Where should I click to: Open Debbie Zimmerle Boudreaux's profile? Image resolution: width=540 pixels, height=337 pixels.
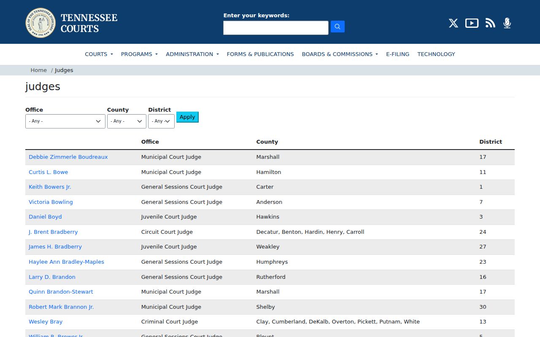pyautogui.click(x=68, y=157)
